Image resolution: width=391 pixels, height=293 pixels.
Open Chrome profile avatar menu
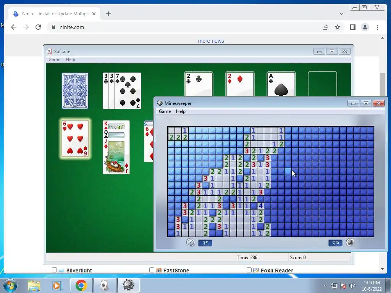click(365, 27)
